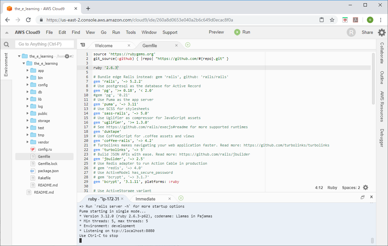This screenshot has width=388, height=246.
Task: Close the console panel
Action: pyautogui.click(x=371, y=197)
